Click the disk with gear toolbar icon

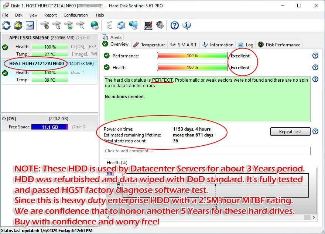[x=45, y=25]
